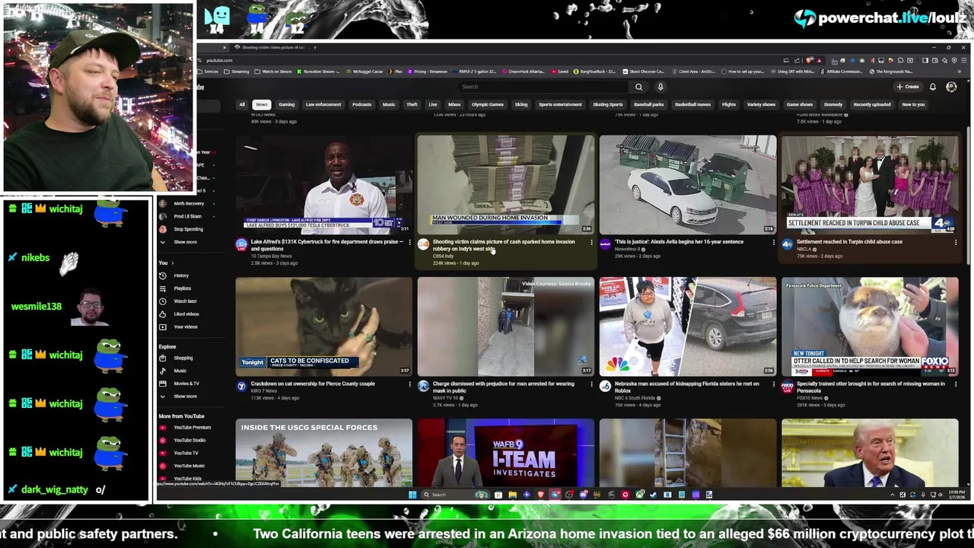Open the otter thumbnail from FOX10

point(870,327)
